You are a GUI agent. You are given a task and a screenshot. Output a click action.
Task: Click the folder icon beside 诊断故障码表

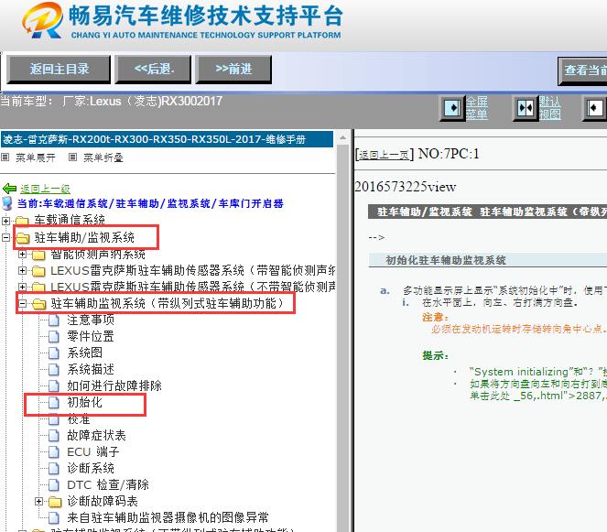55,502
